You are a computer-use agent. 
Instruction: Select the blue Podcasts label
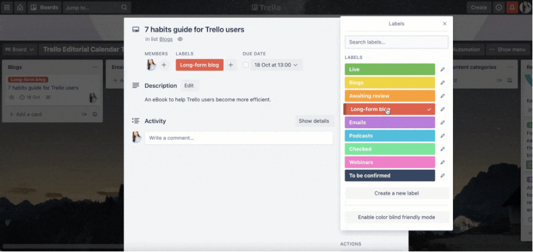(x=390, y=136)
